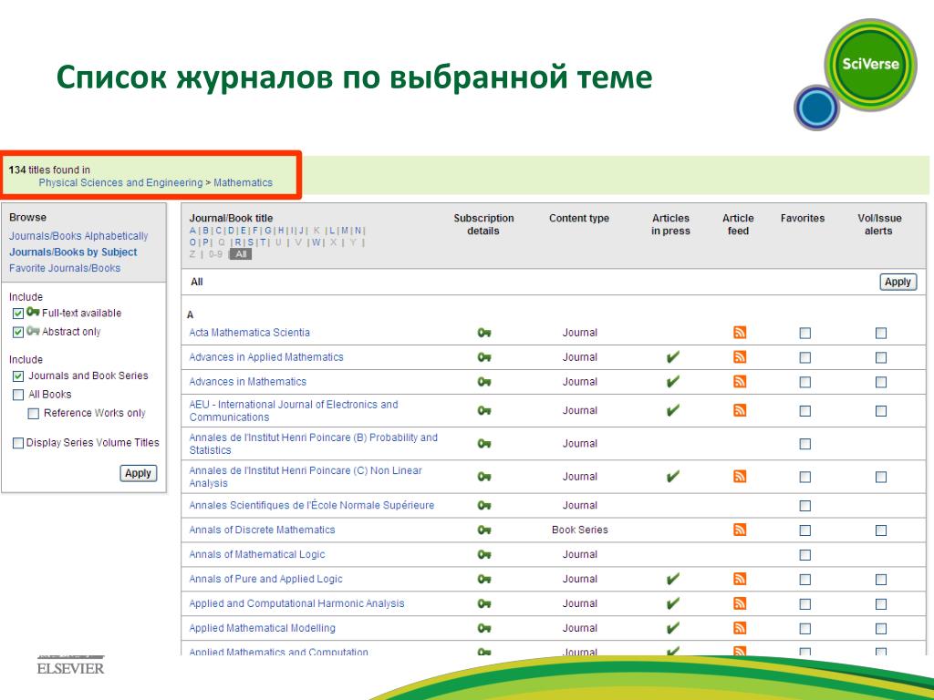Click Apply button in the All row

pos(898,283)
